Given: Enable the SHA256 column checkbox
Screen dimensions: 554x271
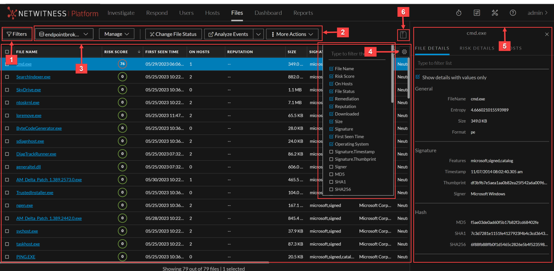Looking at the screenshot, I should (x=332, y=188).
